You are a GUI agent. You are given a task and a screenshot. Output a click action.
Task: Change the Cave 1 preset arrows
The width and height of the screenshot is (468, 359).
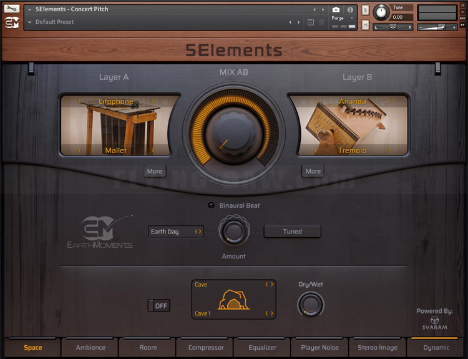click(269, 313)
